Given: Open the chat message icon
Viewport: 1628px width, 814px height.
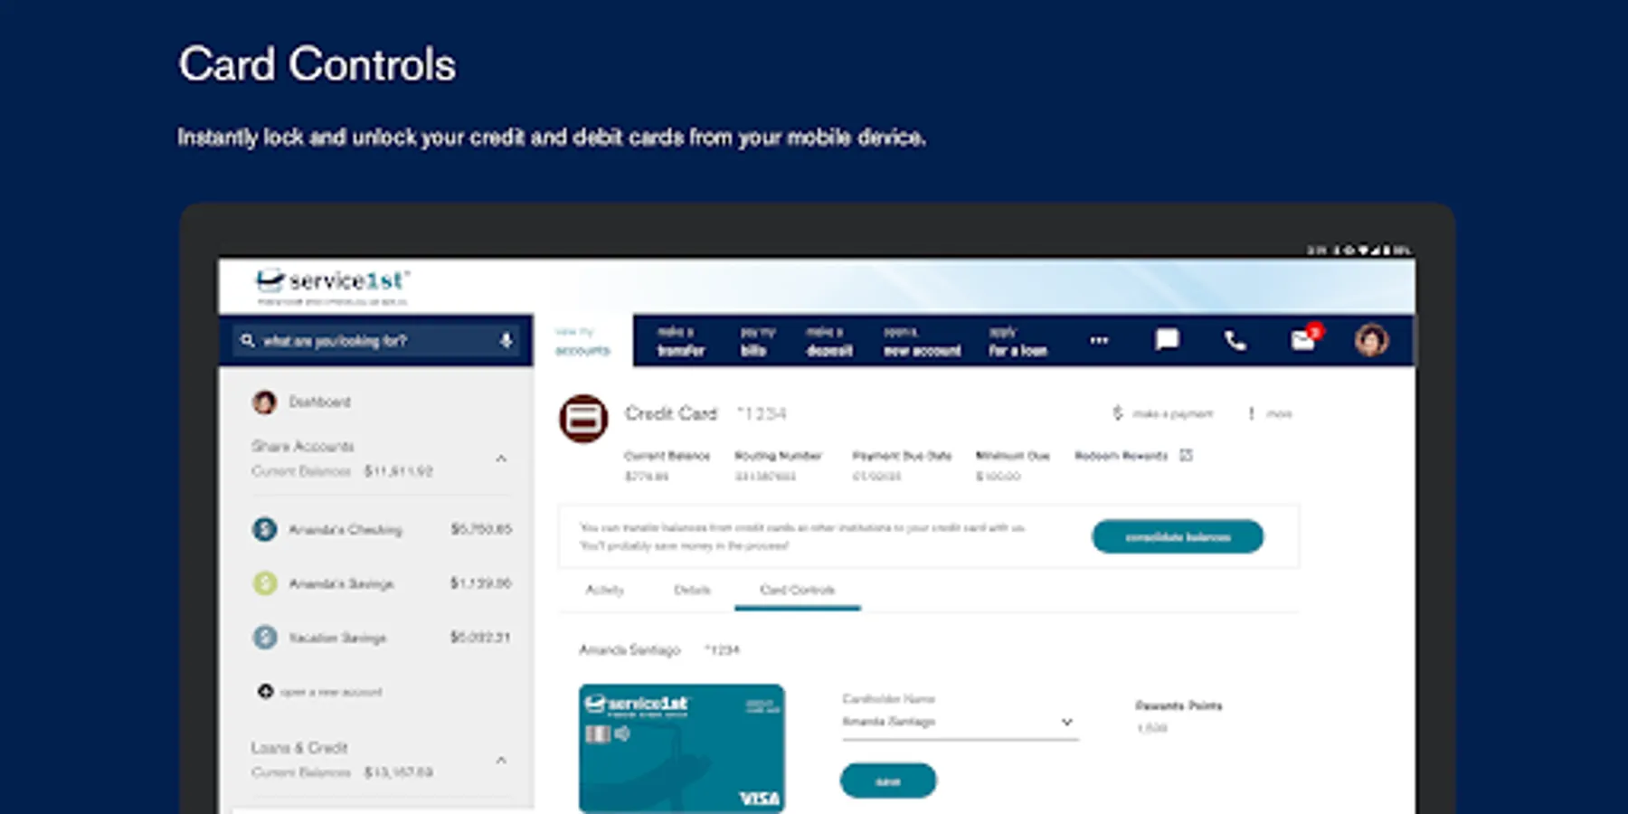Looking at the screenshot, I should 1167,340.
